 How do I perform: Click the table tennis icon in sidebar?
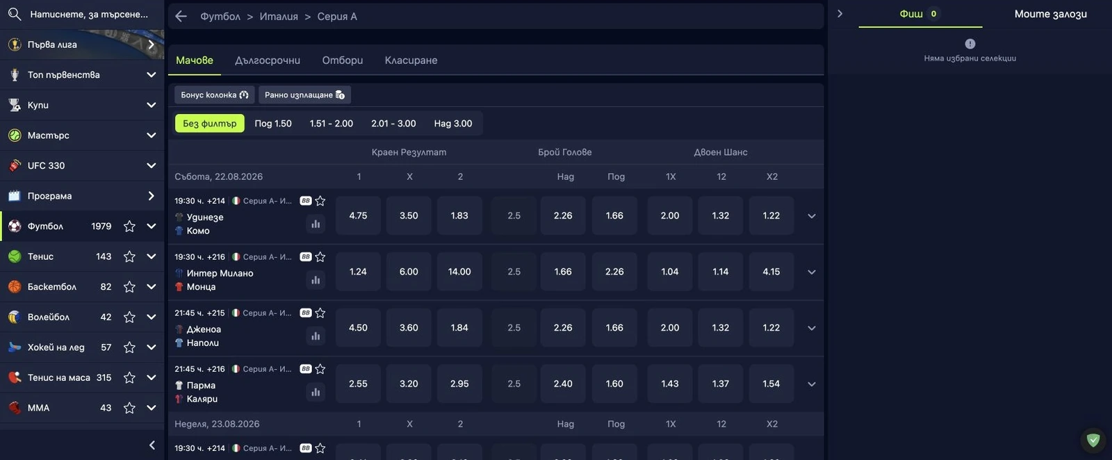tap(15, 377)
